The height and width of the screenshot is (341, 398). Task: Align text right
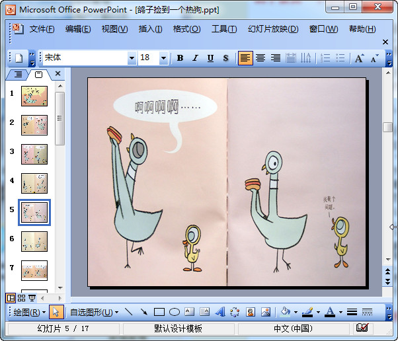coord(276,58)
